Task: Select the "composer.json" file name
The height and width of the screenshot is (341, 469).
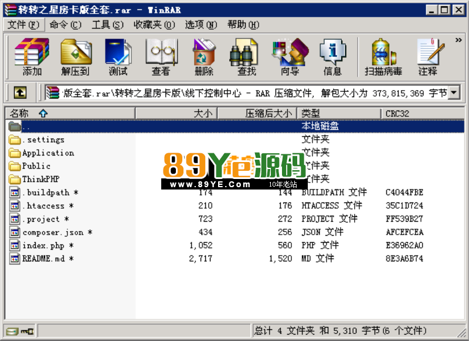Action: 57,232
